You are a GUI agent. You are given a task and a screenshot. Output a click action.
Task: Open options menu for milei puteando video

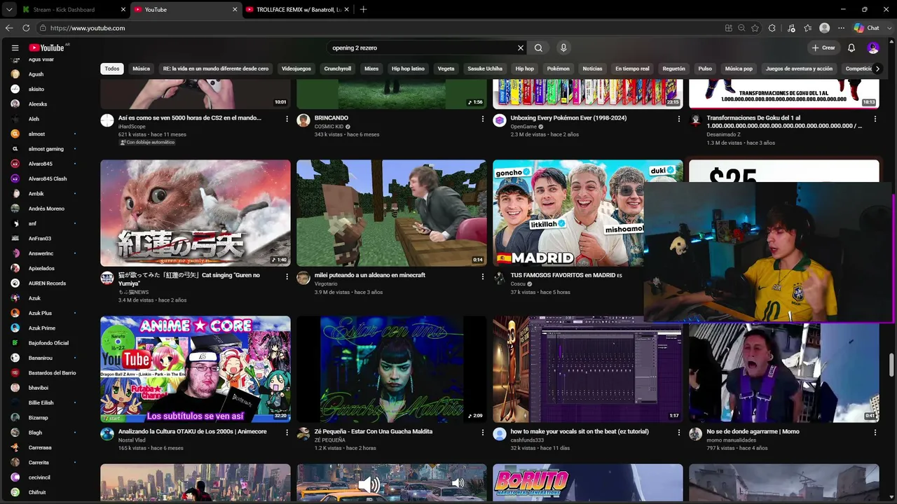(x=482, y=276)
